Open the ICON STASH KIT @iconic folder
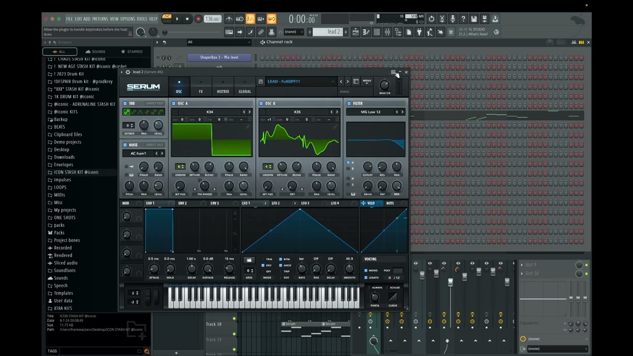Image resolution: width=633 pixels, height=356 pixels. (76, 172)
